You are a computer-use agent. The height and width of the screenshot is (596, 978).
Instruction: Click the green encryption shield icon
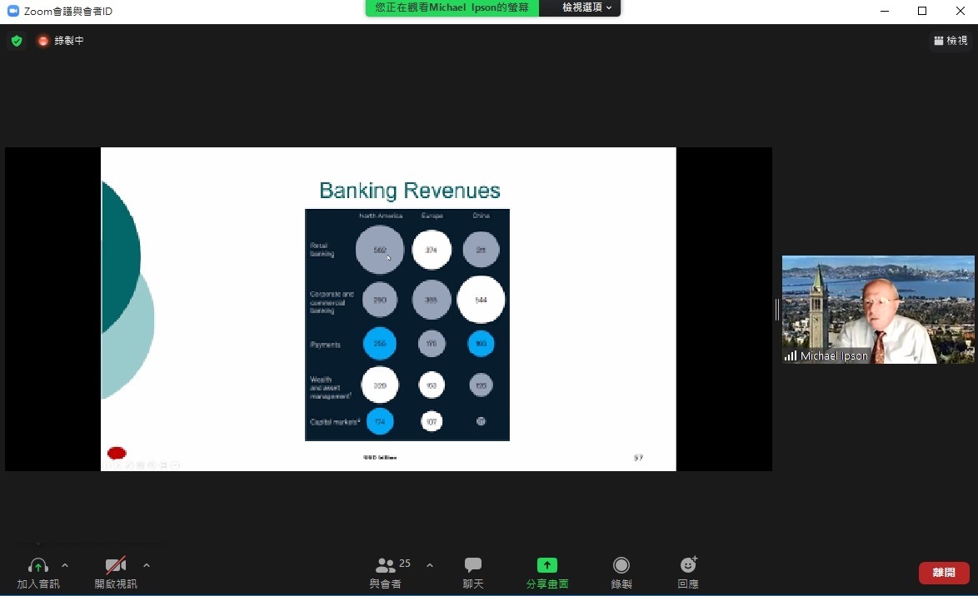pyautogui.click(x=17, y=41)
